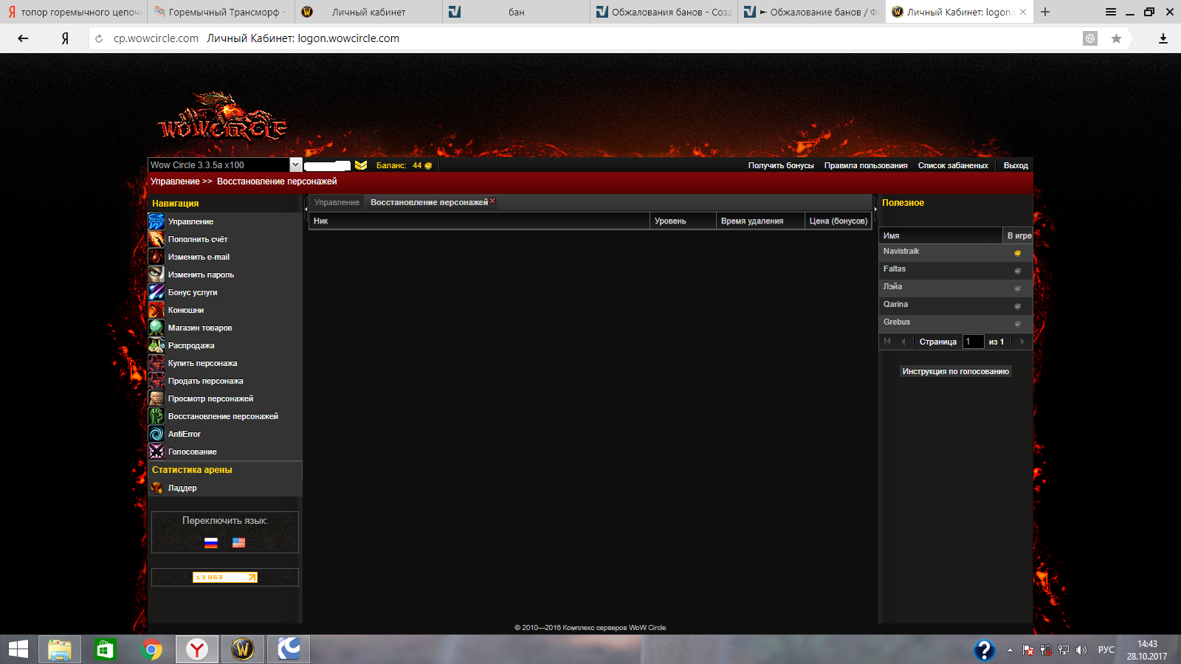Collapse the left navigation panel arrow

pos(306,209)
